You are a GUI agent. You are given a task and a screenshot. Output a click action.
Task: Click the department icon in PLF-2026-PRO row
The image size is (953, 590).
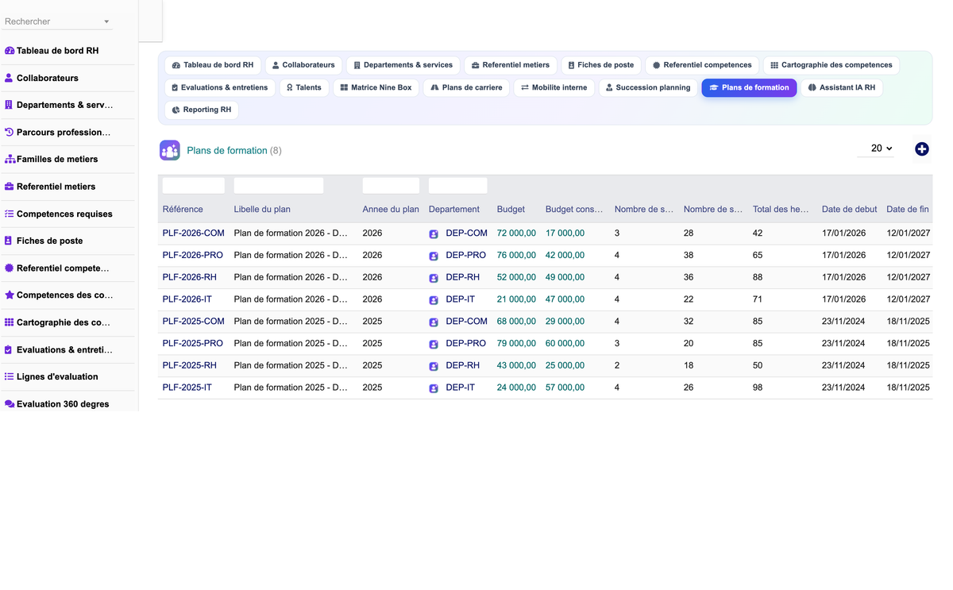click(x=434, y=256)
